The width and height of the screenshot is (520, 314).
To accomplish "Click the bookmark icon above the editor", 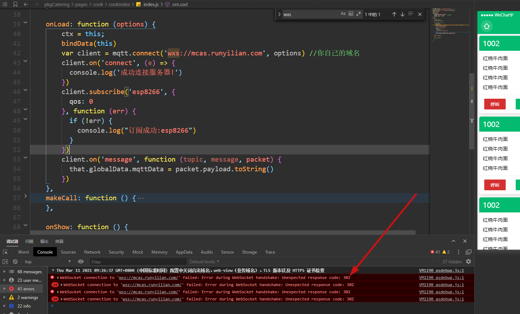I will (15, 4).
